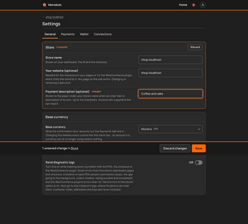
Task: Click the Settings page heading
Action: (51, 24)
